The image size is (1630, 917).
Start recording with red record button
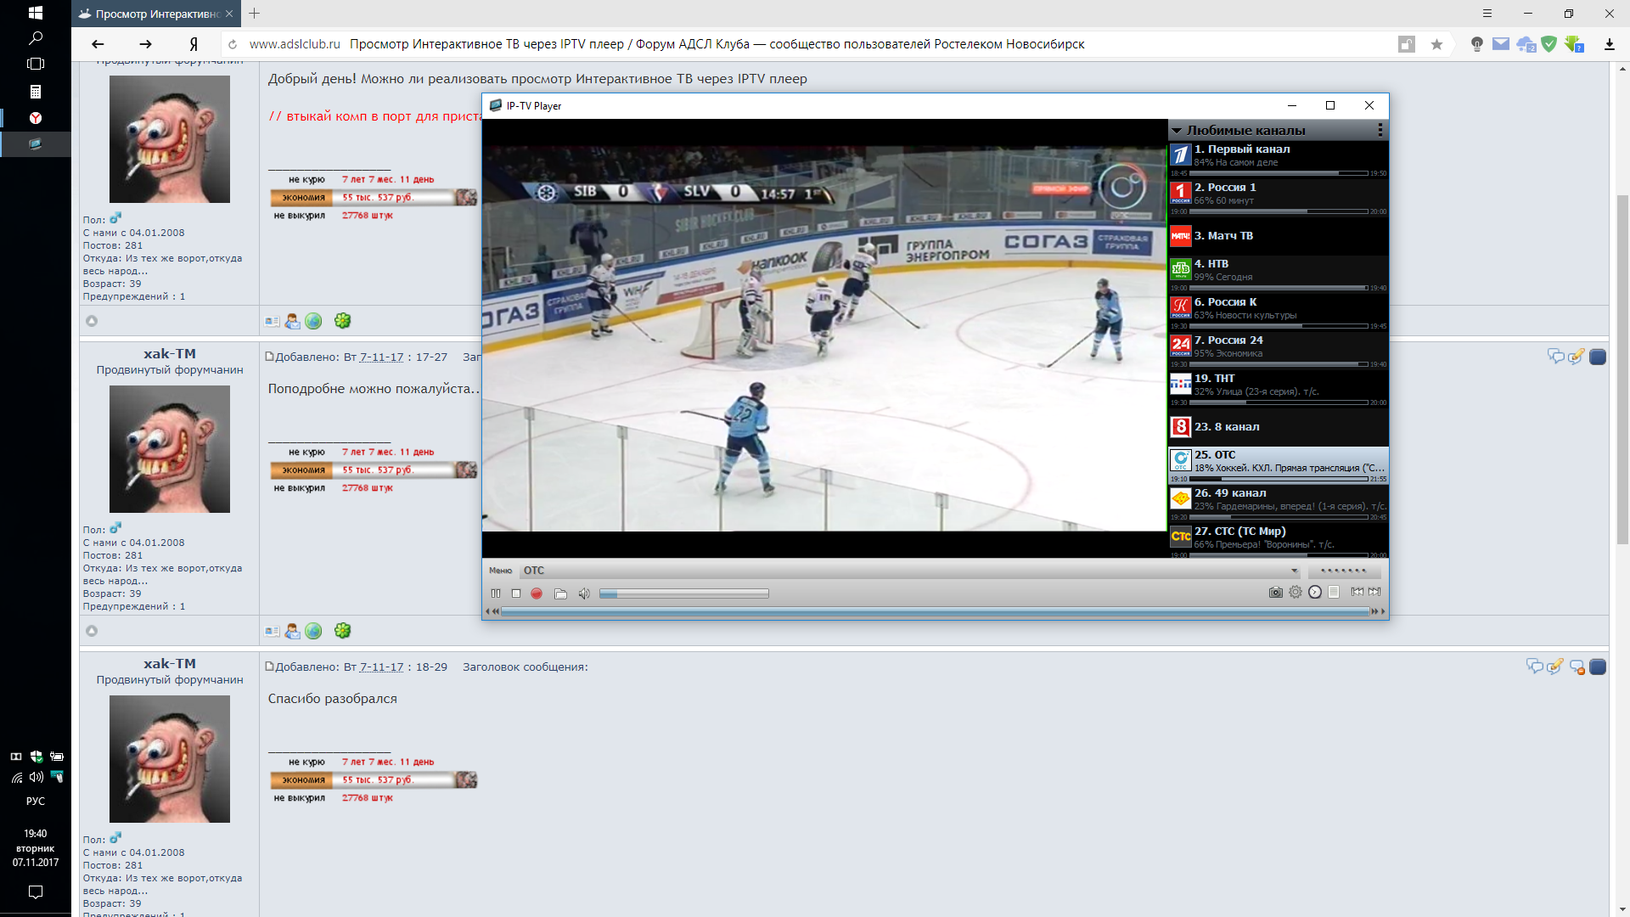tap(537, 594)
